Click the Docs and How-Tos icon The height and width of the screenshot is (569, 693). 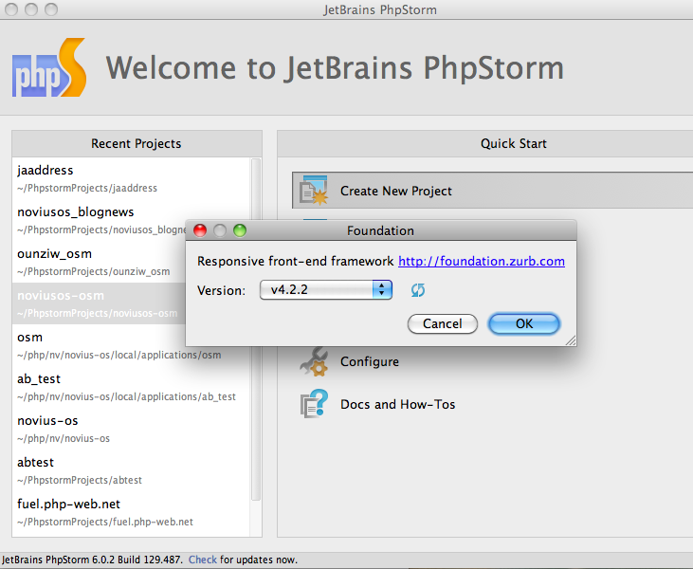click(x=314, y=404)
